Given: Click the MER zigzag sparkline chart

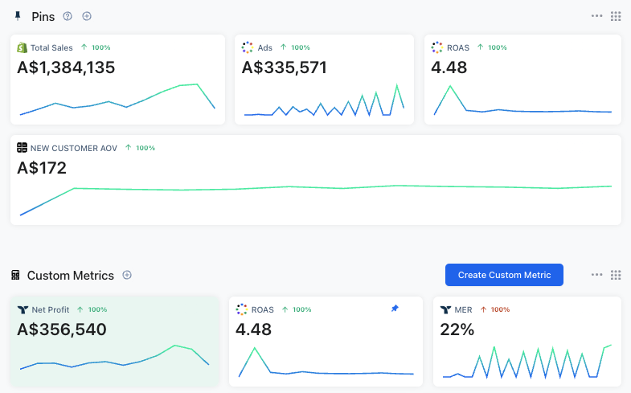Looking at the screenshot, I should tap(527, 361).
